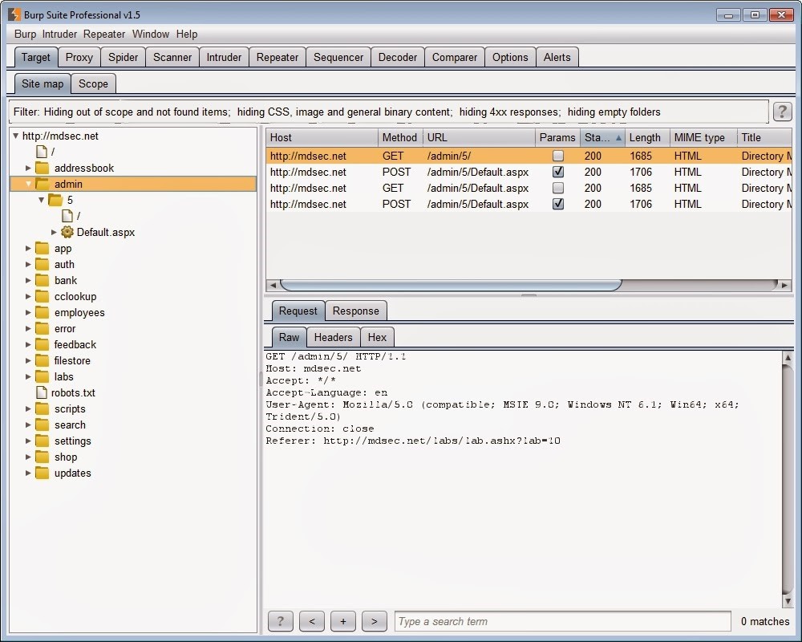Click the shop folder icon
Viewport: 802px width, 642px height.
click(42, 457)
